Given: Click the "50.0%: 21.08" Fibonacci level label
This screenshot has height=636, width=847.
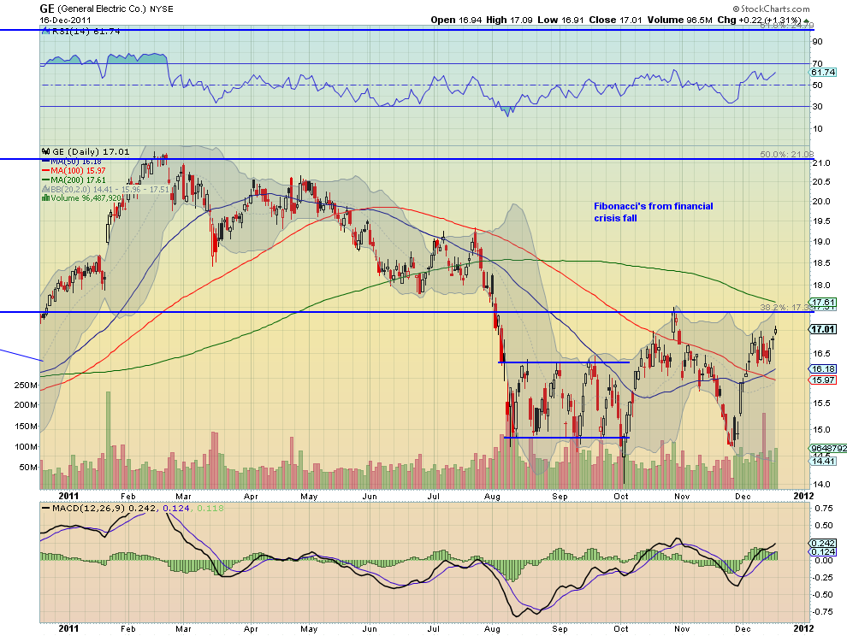Looking at the screenshot, I should pos(786,155).
